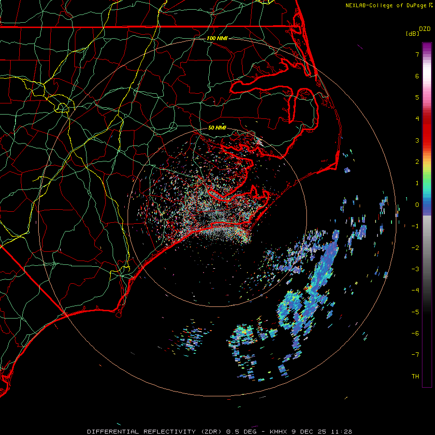Click the -7 value on color scale
The width and height of the screenshot is (435, 435).
point(415,355)
